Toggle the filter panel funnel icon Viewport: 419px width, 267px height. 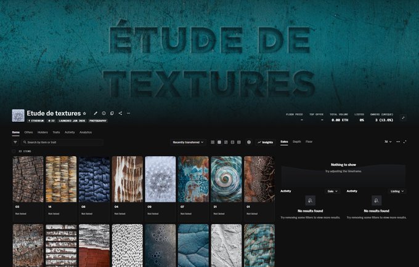[15, 142]
